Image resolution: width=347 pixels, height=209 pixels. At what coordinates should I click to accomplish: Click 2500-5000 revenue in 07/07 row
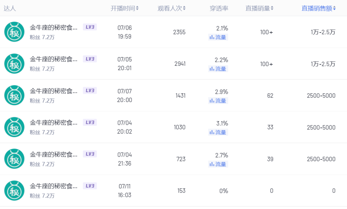click(x=321, y=96)
